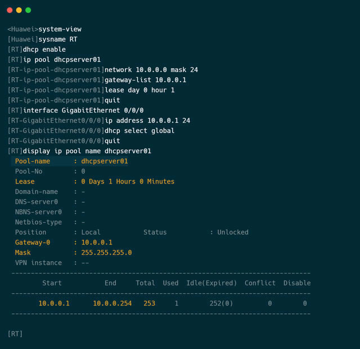Select the sysname RT command
Image resolution: width=360 pixels, height=349 pixels.
(58, 39)
